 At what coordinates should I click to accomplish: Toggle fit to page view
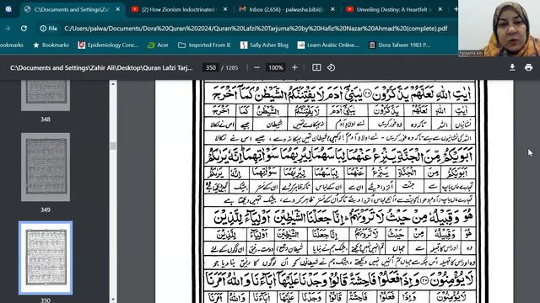pos(316,67)
